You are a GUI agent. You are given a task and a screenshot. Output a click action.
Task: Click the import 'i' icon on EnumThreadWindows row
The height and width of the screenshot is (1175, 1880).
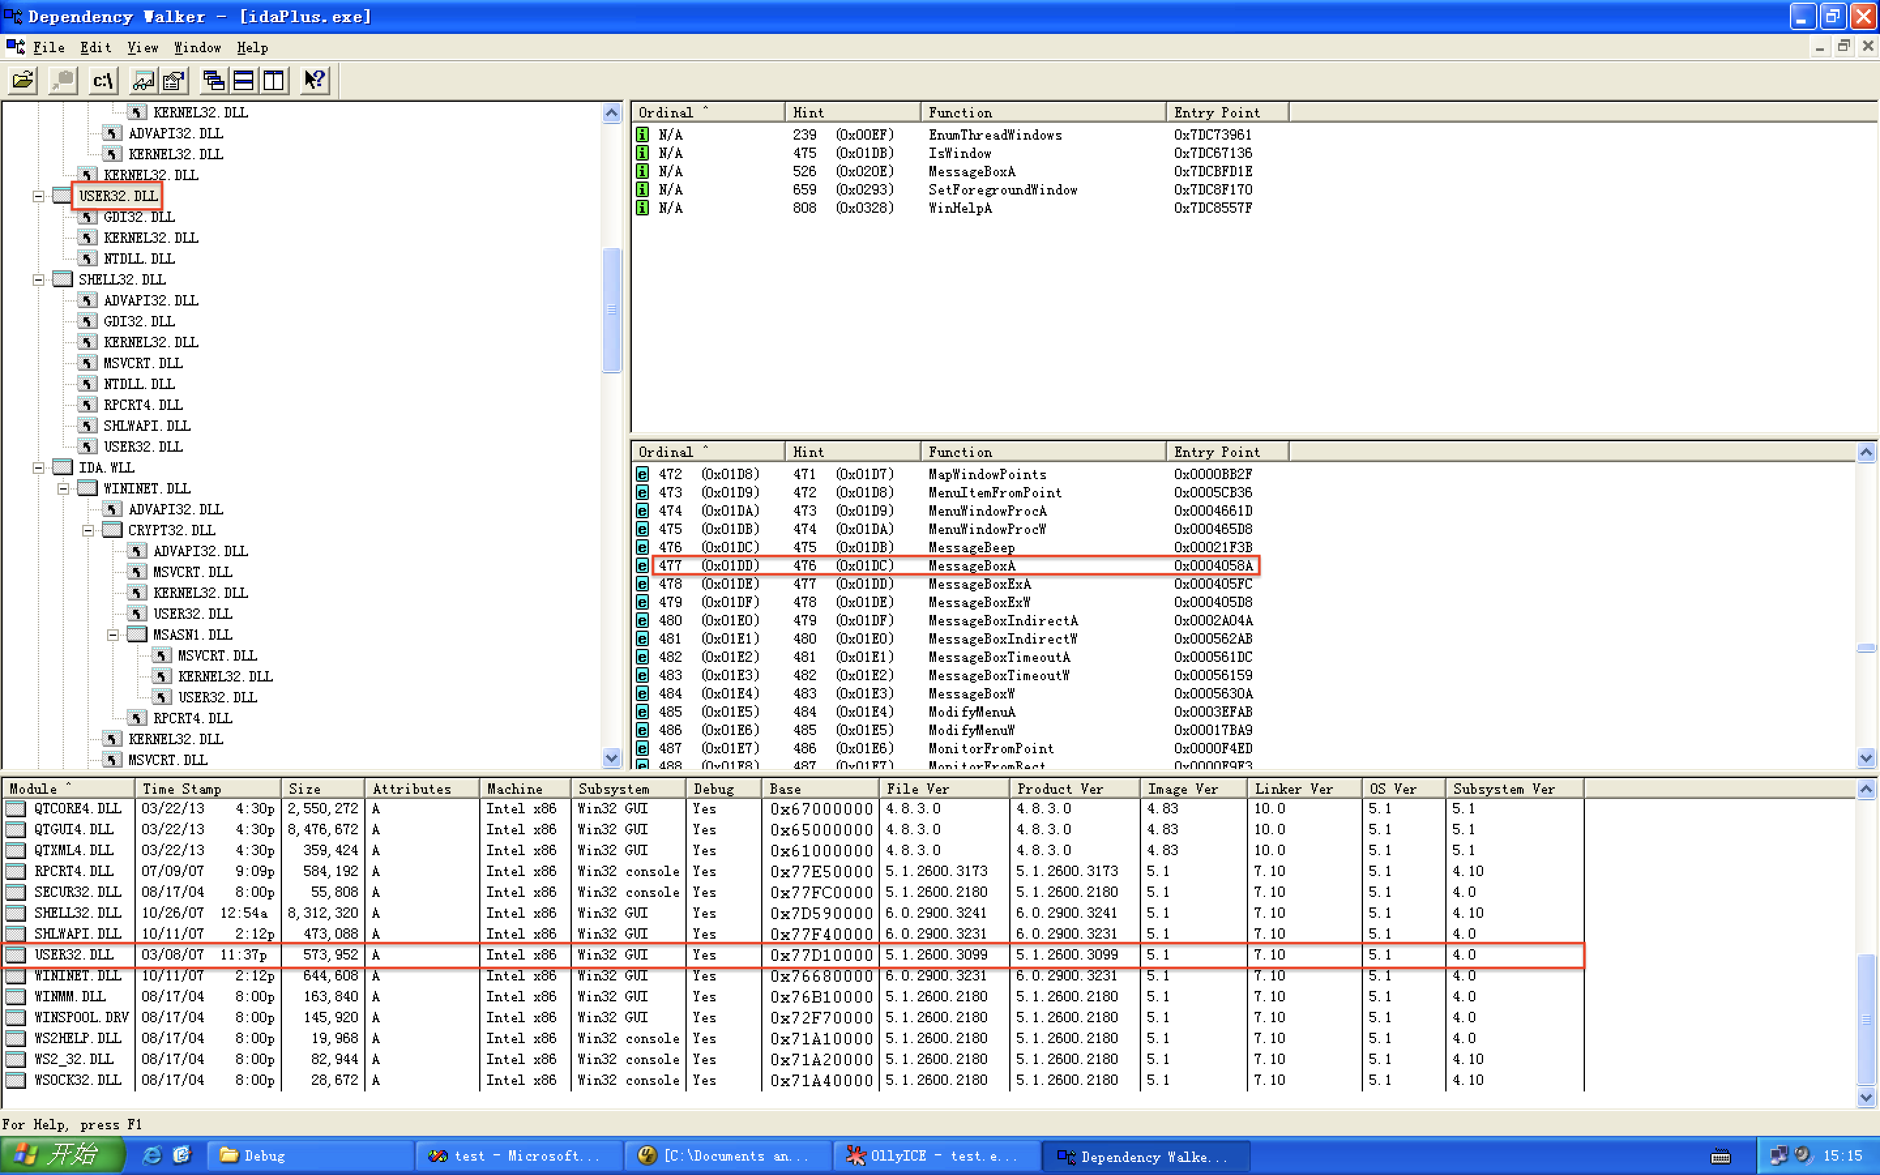click(642, 134)
